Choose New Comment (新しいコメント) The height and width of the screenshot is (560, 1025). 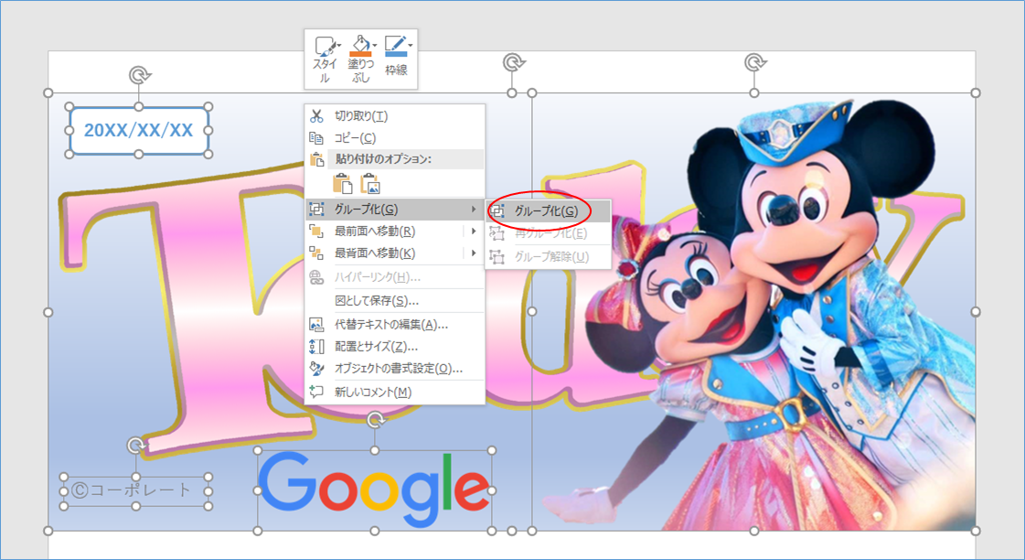[x=395, y=393]
